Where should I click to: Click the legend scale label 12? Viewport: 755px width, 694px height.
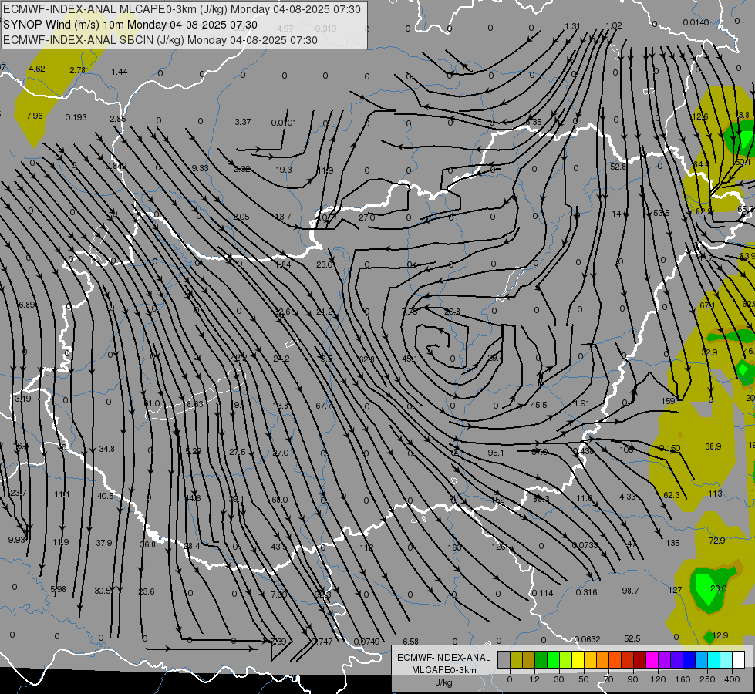(534, 679)
